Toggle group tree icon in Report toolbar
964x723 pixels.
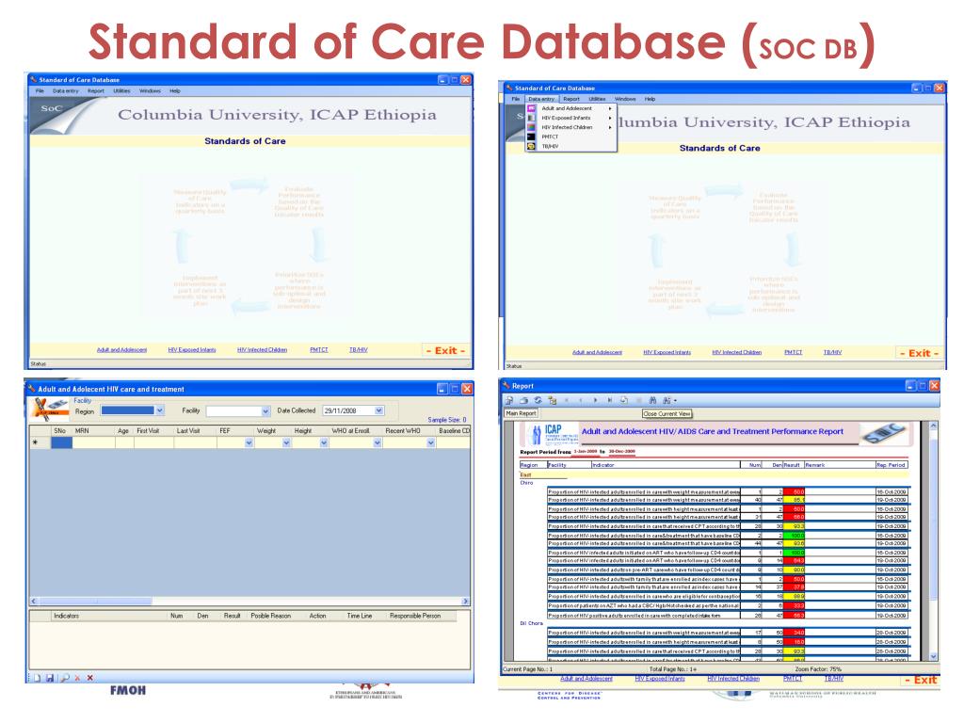tap(552, 400)
